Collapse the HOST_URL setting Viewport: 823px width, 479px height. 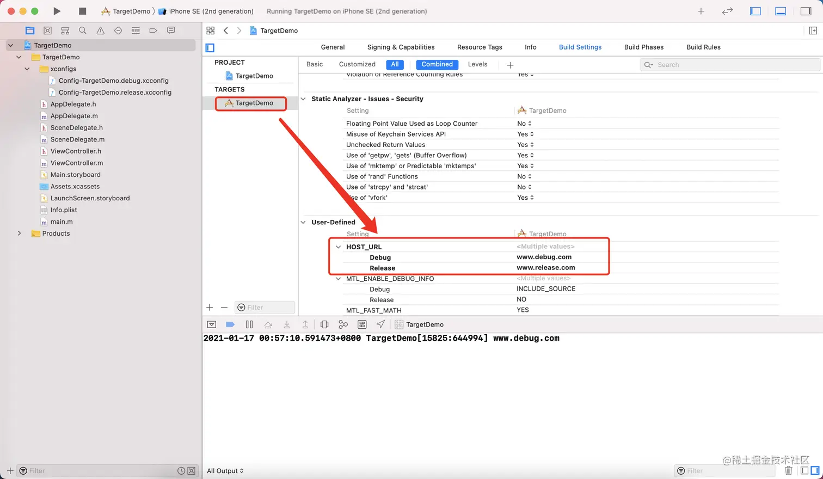(339, 247)
